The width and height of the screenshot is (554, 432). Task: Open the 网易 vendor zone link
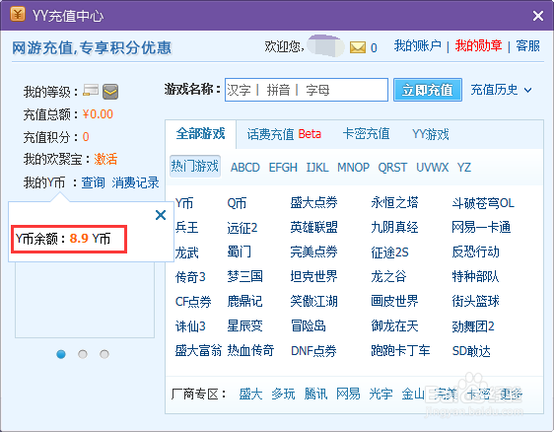[348, 394]
